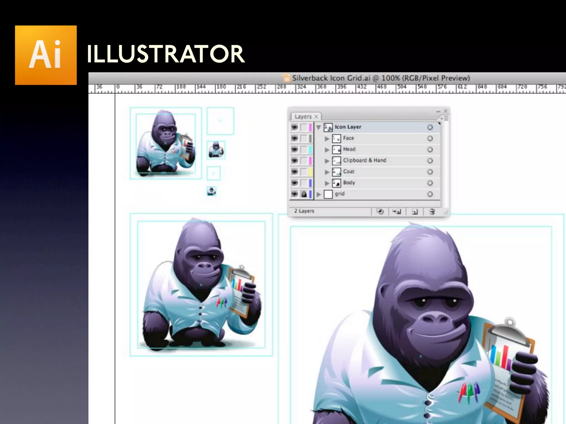Viewport: 566px width, 424px height.
Task: Lock the Face sublayer via its lock box
Action: coord(304,138)
